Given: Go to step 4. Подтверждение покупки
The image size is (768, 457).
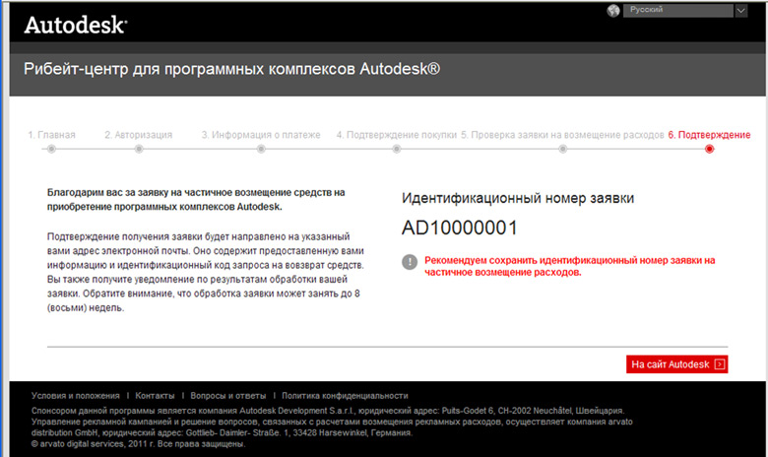Looking at the screenshot, I should click(x=396, y=135).
